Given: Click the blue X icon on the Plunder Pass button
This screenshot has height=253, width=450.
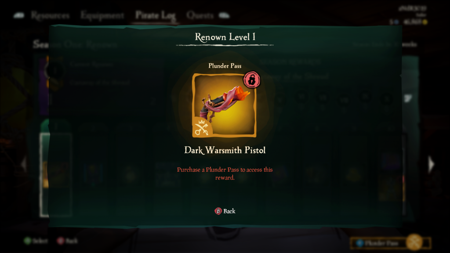Looking at the screenshot, I should (x=359, y=243).
